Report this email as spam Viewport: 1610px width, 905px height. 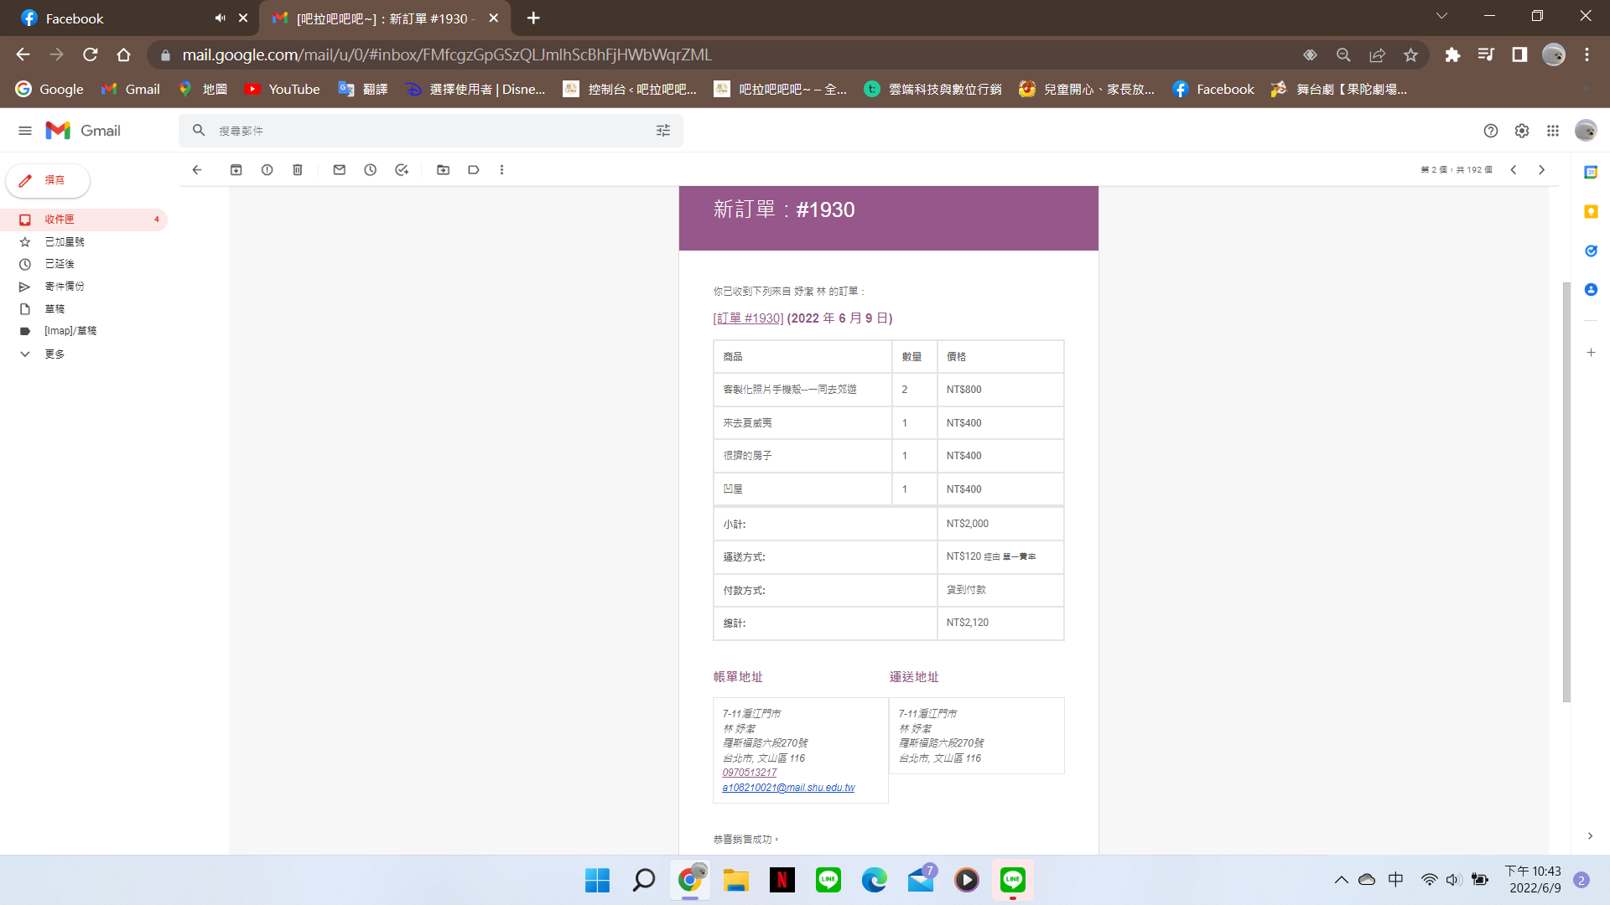(267, 170)
